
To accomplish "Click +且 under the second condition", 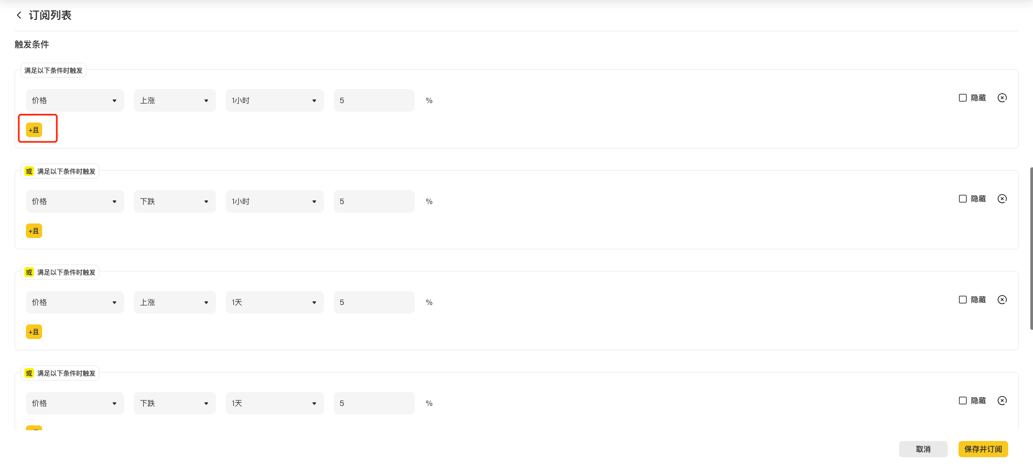I will 34,231.
